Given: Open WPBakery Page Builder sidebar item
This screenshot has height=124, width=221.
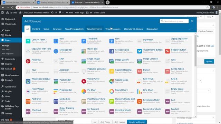Looking at the screenshot, I should point(12,107).
